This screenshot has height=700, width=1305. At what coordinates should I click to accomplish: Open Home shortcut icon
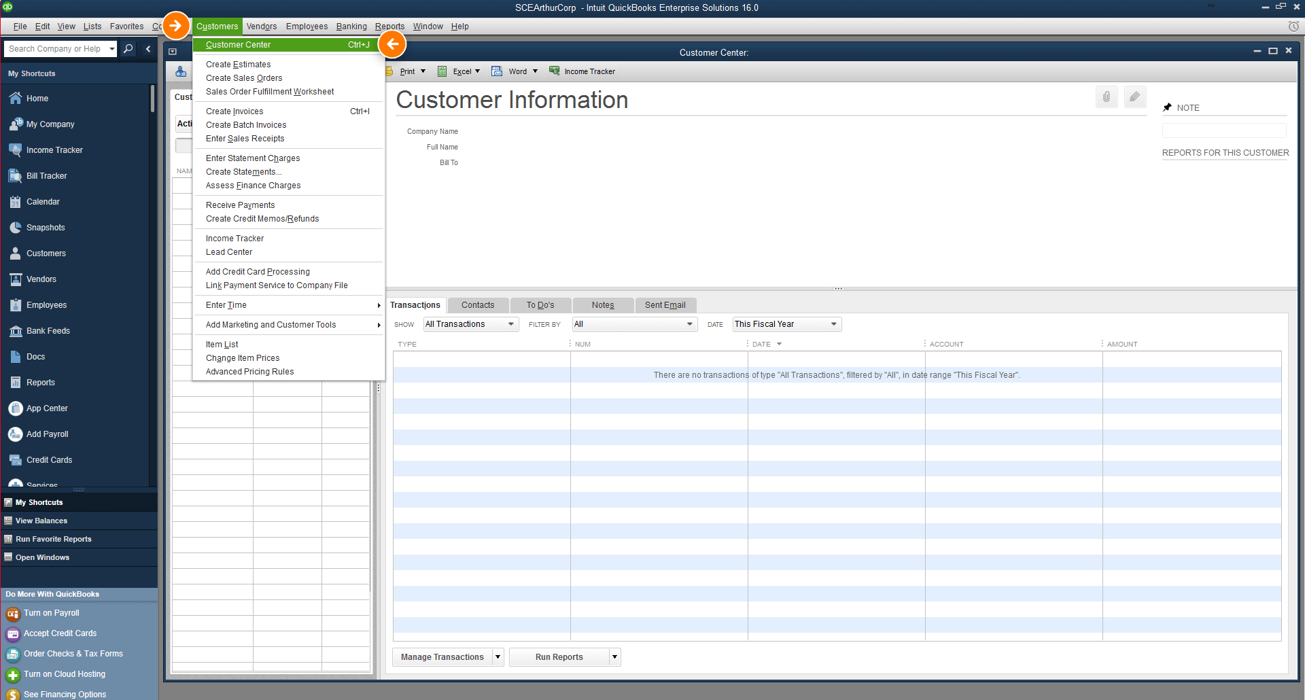16,98
